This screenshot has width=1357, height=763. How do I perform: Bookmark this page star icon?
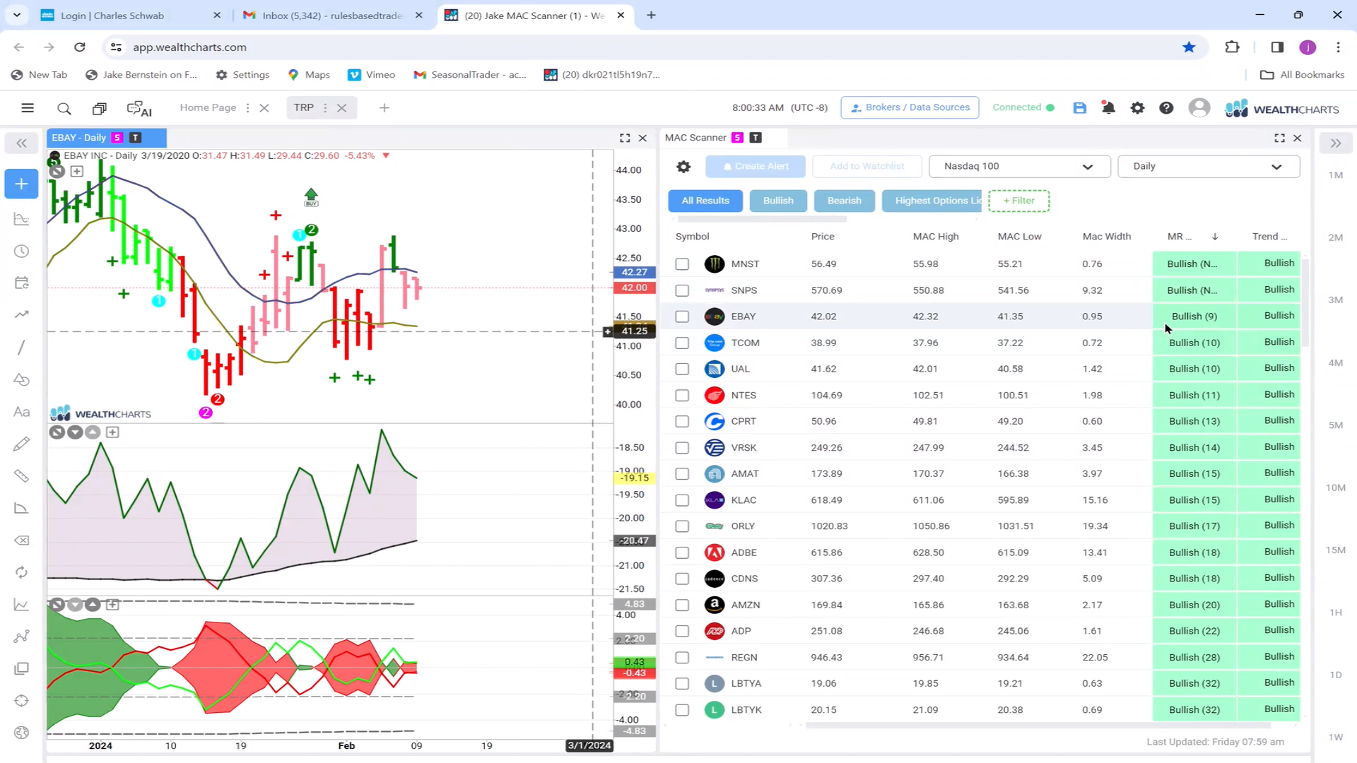[x=1189, y=47]
